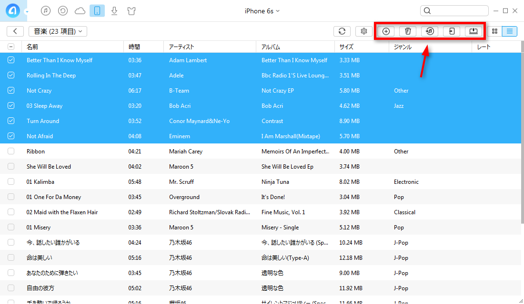Click the vertical scrollbar thumb
Screen dimensions: 524x304
click(522, 132)
